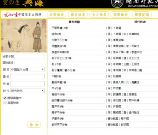Image resolution: width=158 pixels, height=135 pixels.
Task: Focus the 作者 input field
Action: tap(27, 84)
